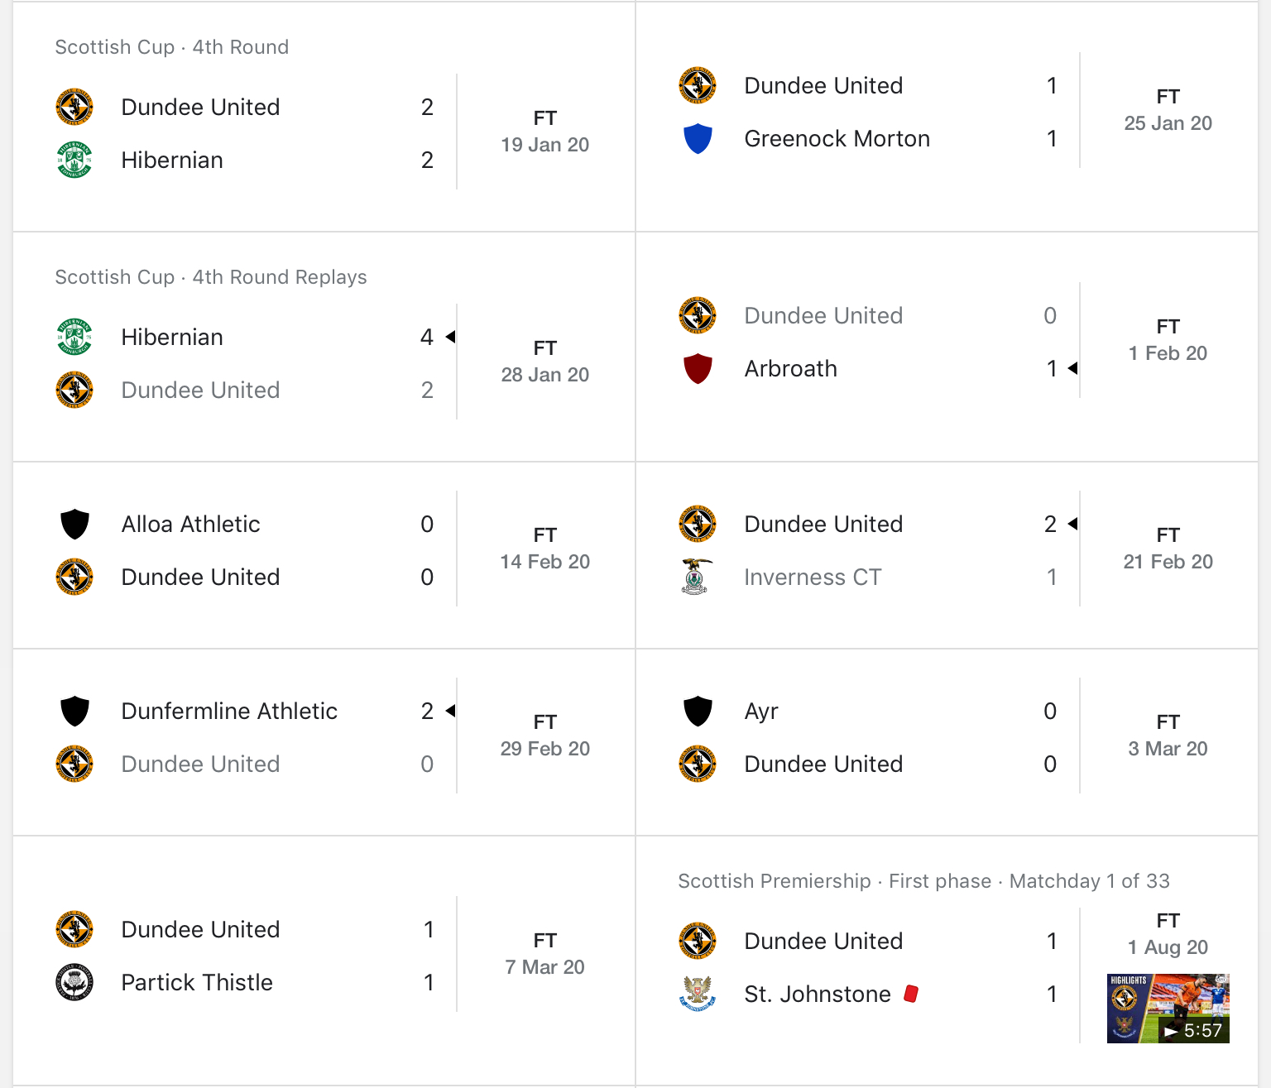The width and height of the screenshot is (1271, 1088).
Task: Click the Inverness CT club crest
Action: [698, 577]
